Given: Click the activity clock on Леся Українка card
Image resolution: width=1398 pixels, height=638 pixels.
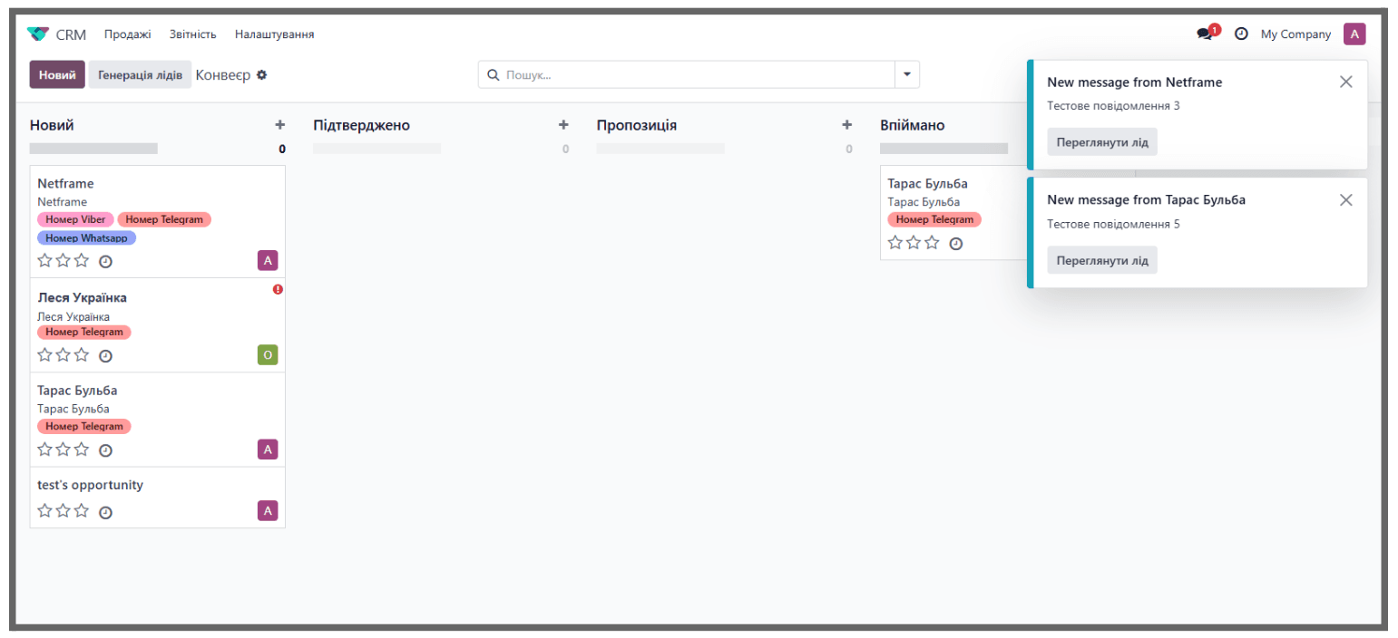Looking at the screenshot, I should coord(105,356).
